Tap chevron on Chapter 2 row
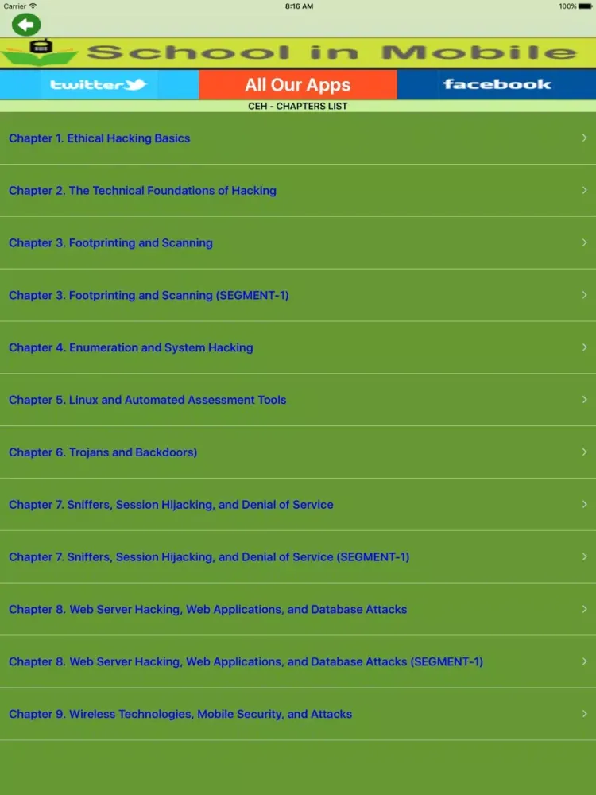596x795 pixels. [584, 190]
